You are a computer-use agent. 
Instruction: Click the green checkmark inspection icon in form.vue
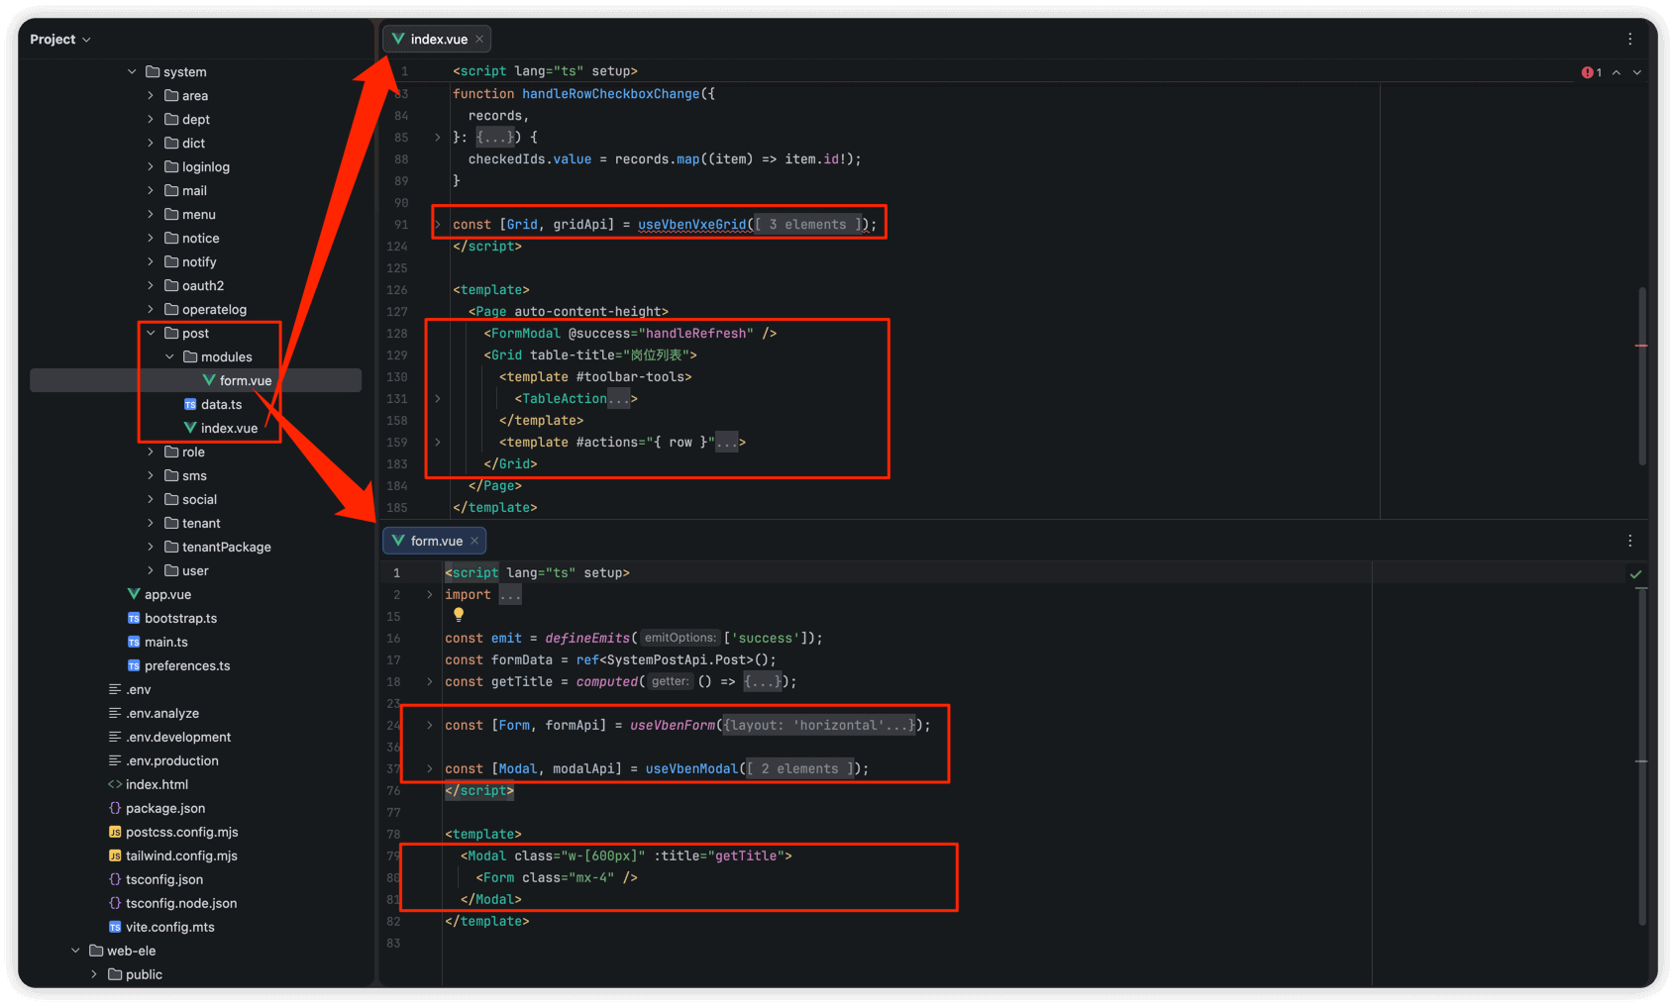point(1635,573)
